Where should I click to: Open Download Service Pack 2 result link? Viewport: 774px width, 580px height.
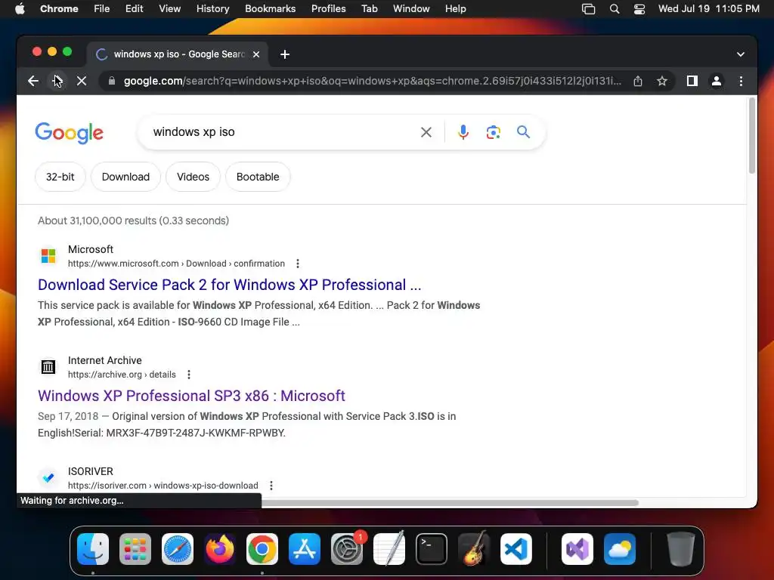(230, 285)
